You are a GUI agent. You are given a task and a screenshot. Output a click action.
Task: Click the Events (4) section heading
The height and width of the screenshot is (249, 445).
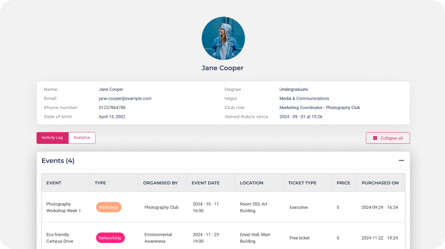pyautogui.click(x=58, y=160)
